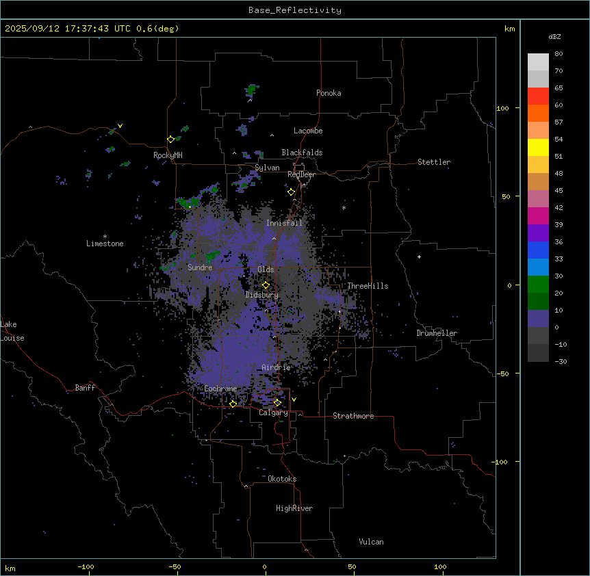Click the RockyMH label

[168, 155]
